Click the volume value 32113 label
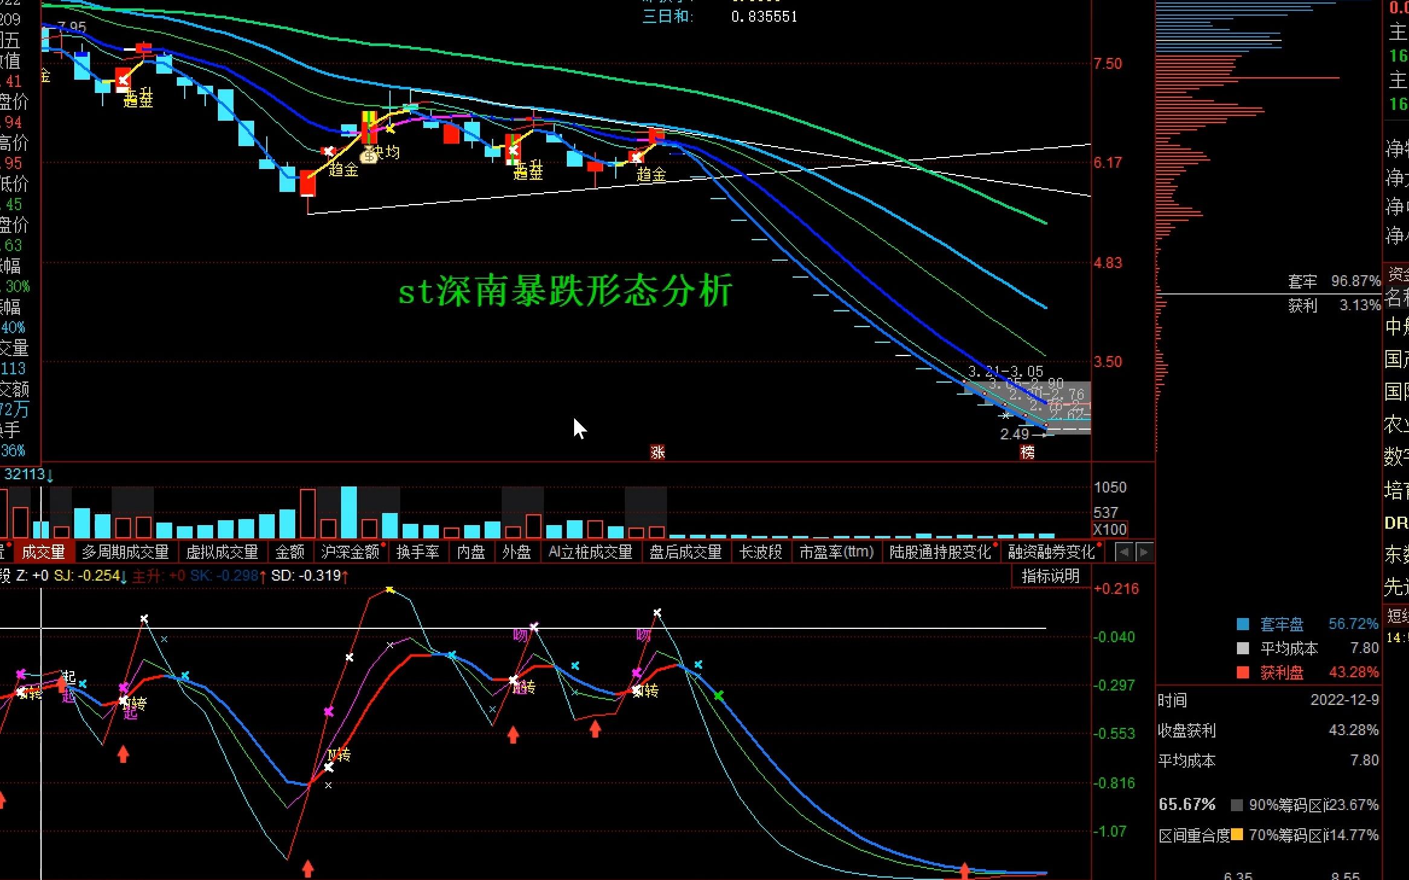This screenshot has height=880, width=1409. coord(25,474)
